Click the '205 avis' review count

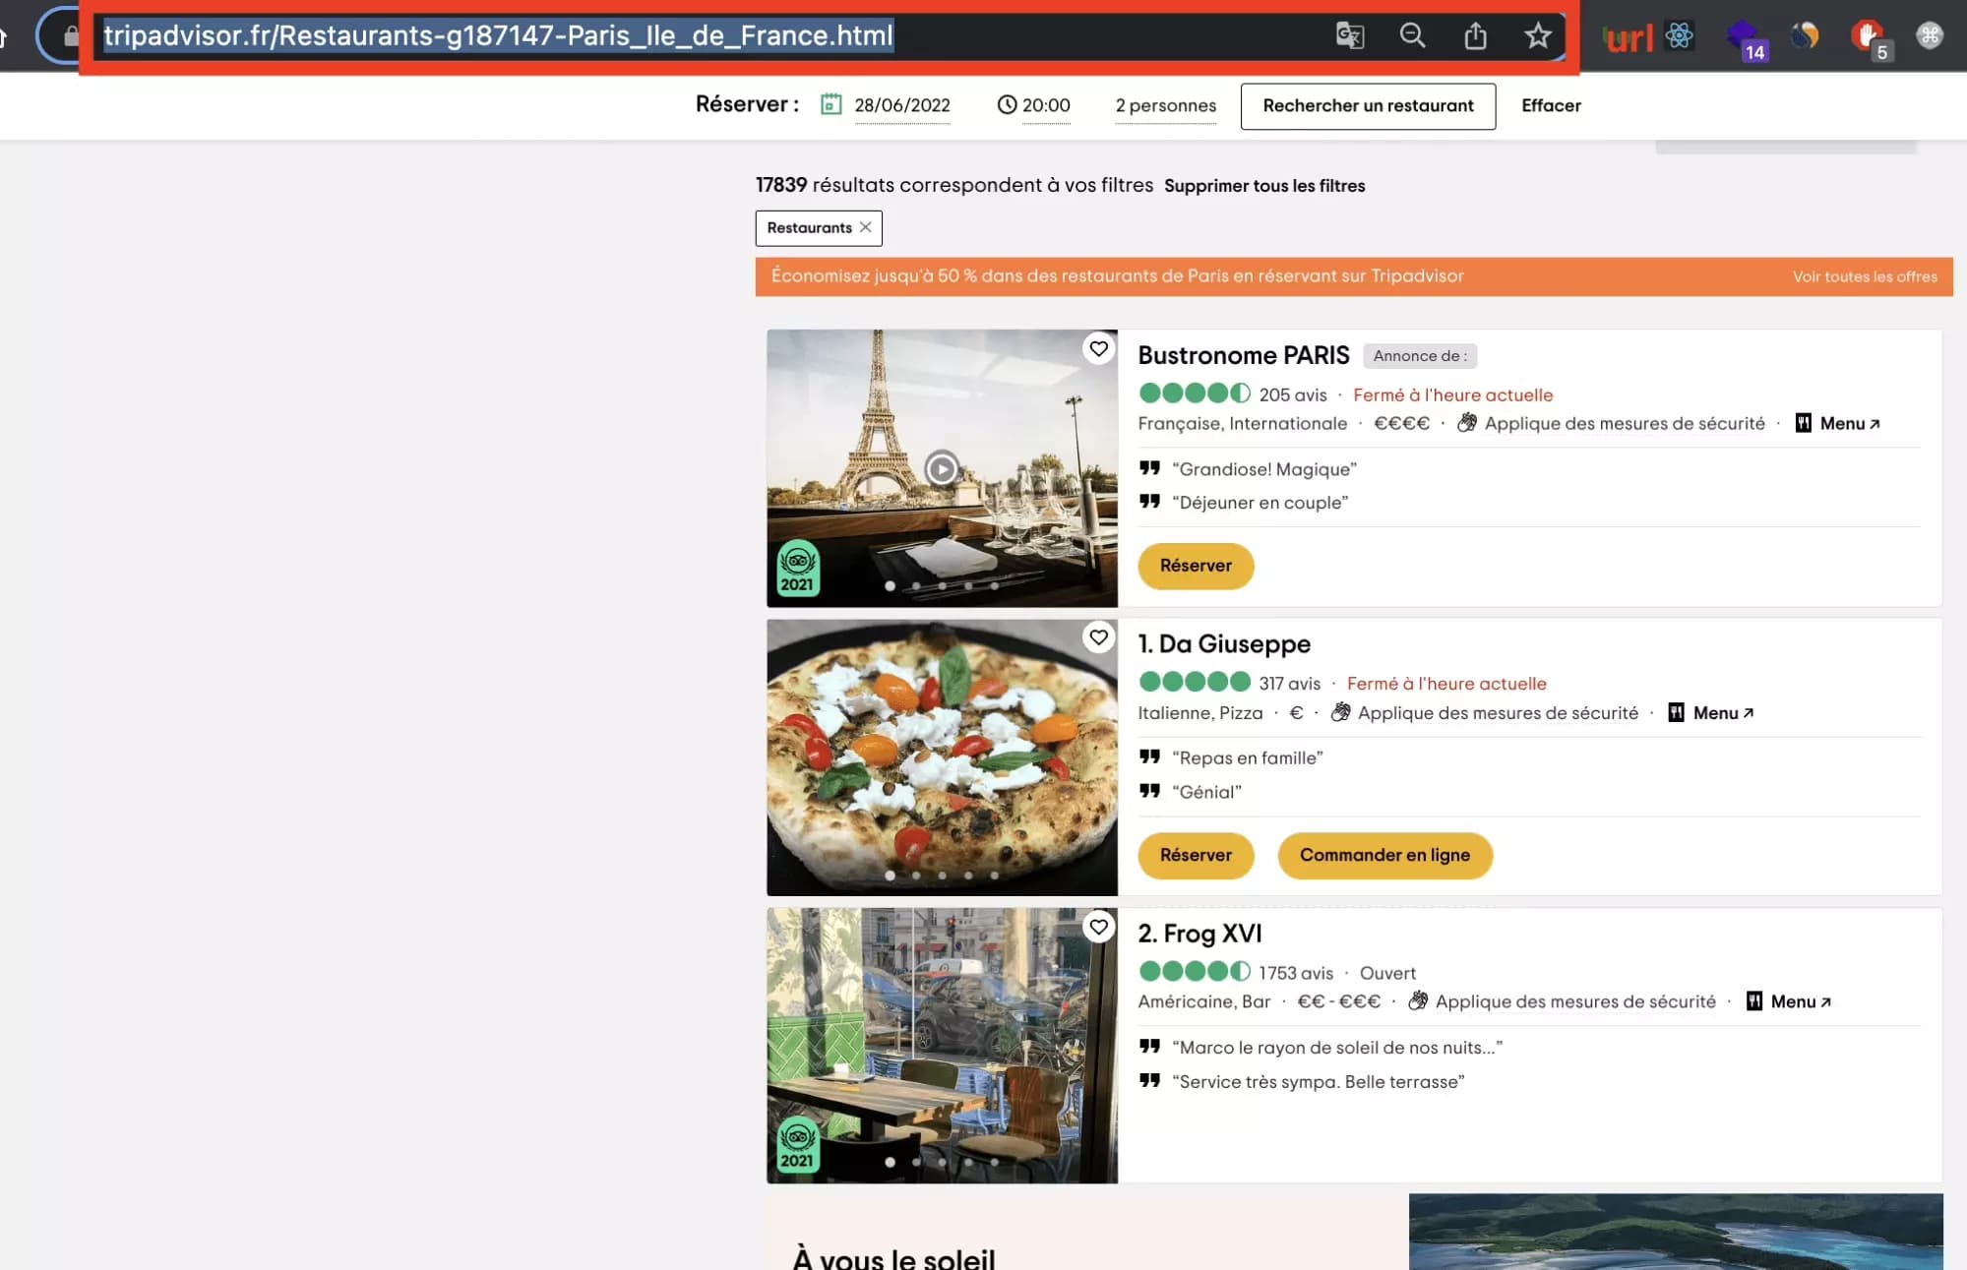[1293, 394]
